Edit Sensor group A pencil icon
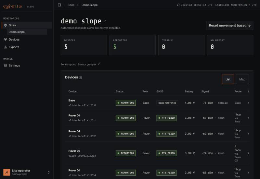 (x=99, y=64)
